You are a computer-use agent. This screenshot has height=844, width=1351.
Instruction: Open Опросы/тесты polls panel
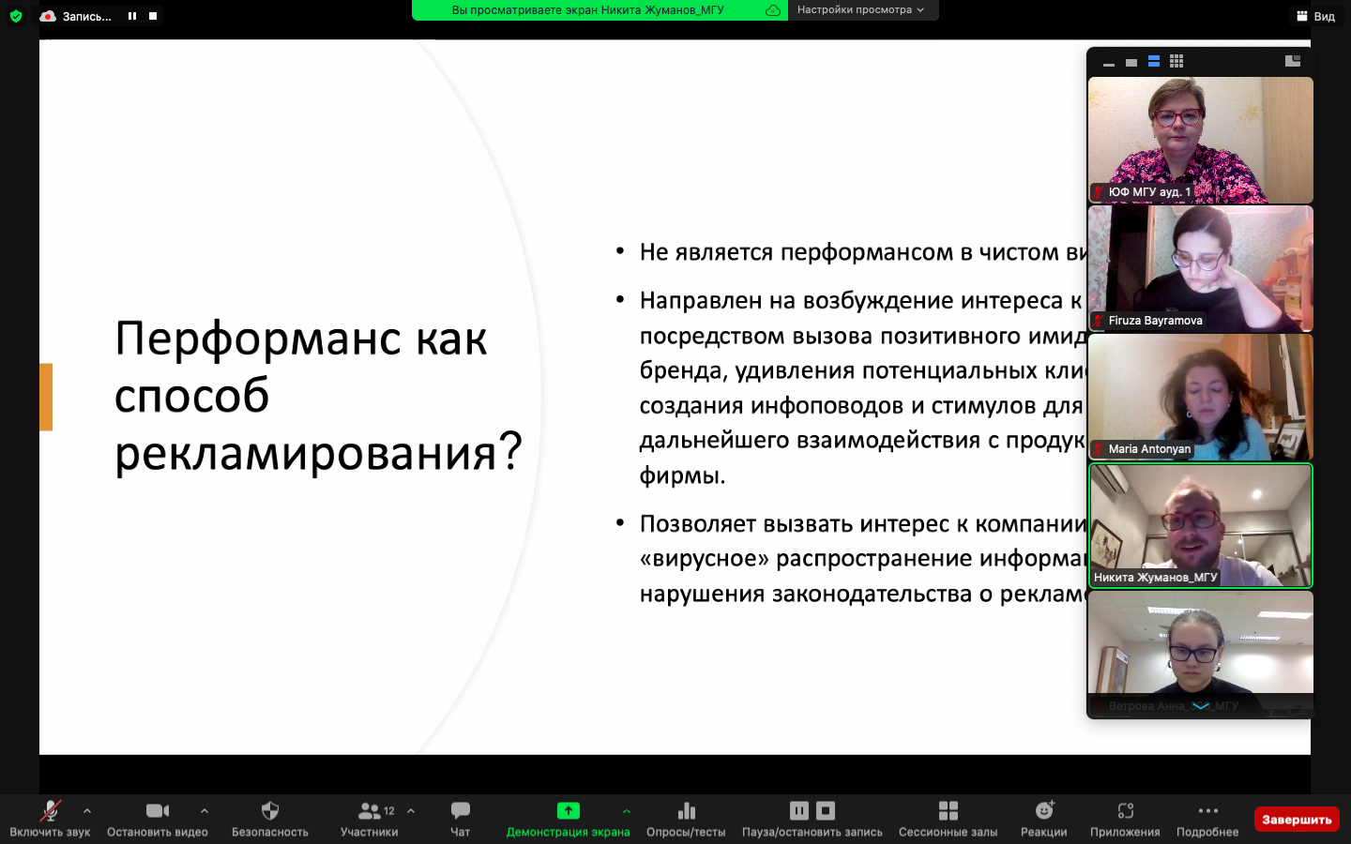[686, 818]
